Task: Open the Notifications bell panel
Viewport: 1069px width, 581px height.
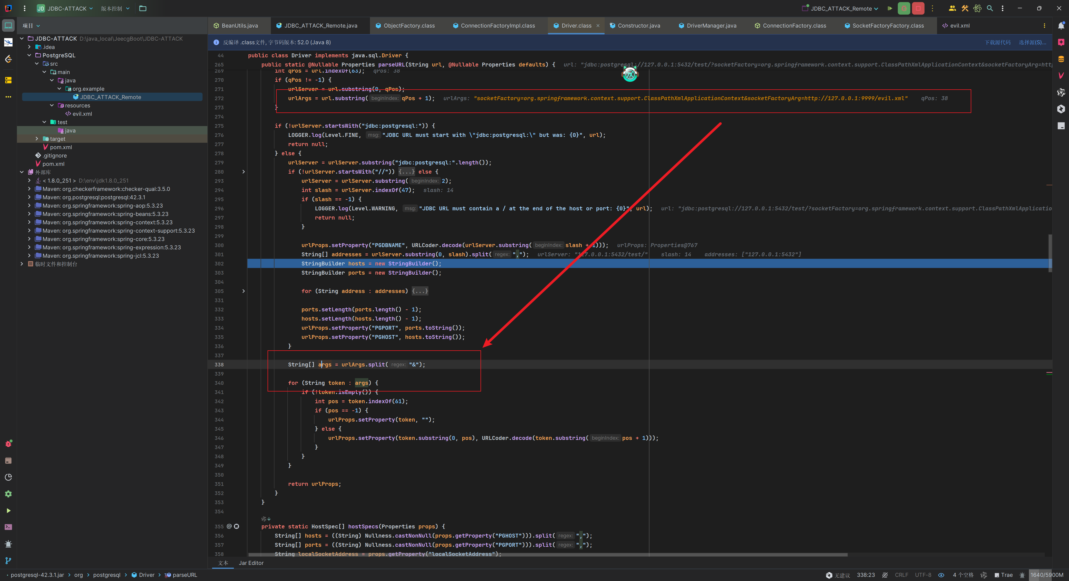Action: 1061,26
